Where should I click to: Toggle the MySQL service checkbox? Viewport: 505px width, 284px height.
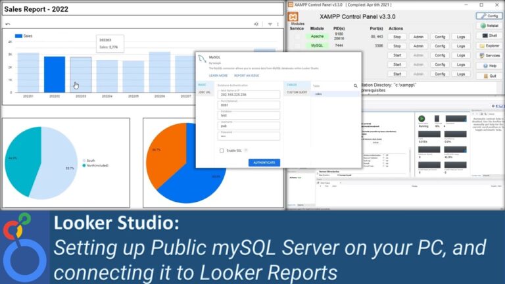coord(297,46)
